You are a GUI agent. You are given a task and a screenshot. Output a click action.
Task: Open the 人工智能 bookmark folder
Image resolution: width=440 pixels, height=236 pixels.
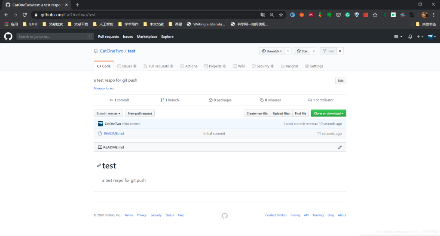pos(103,24)
